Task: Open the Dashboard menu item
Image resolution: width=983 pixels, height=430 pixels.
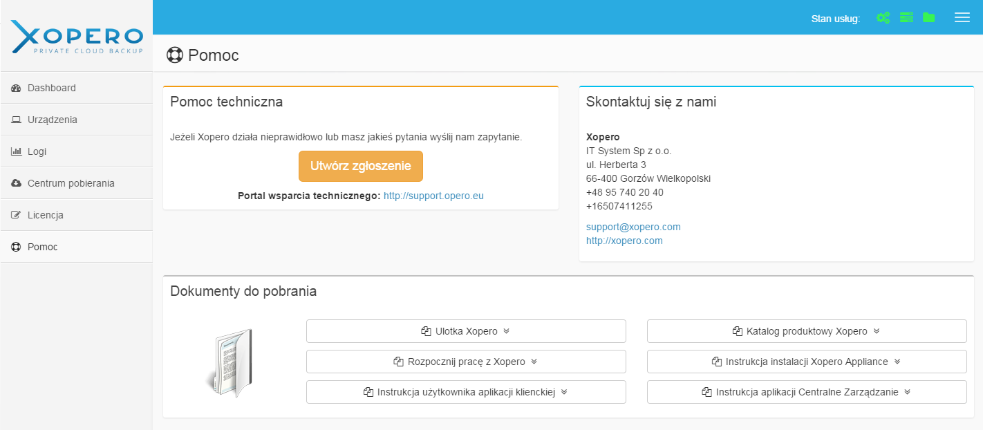Action: 76,88
